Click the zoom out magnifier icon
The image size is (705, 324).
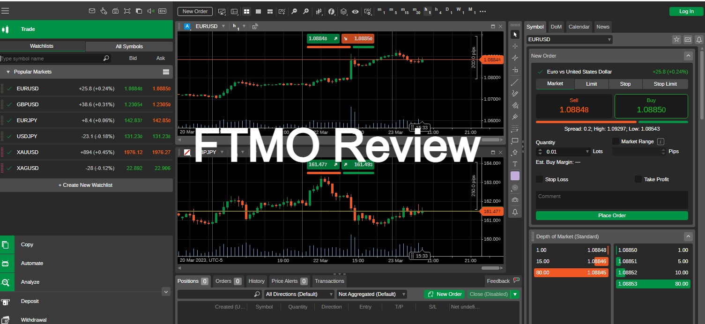(x=294, y=11)
